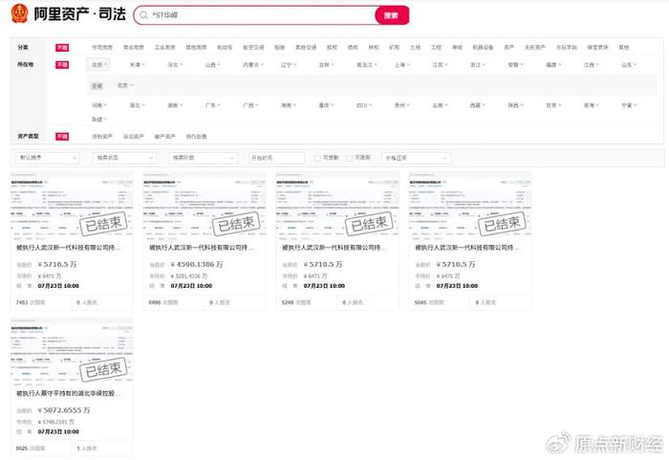Image resolution: width=669 pixels, height=460 pixels.
Task: Tick the 可贷款 checkbox
Action: coord(317,158)
